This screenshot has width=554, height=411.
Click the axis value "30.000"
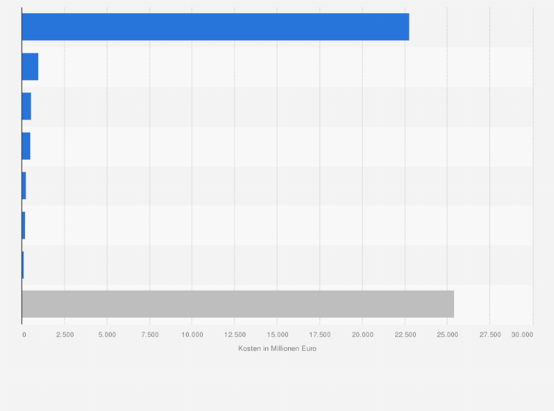[522, 335]
